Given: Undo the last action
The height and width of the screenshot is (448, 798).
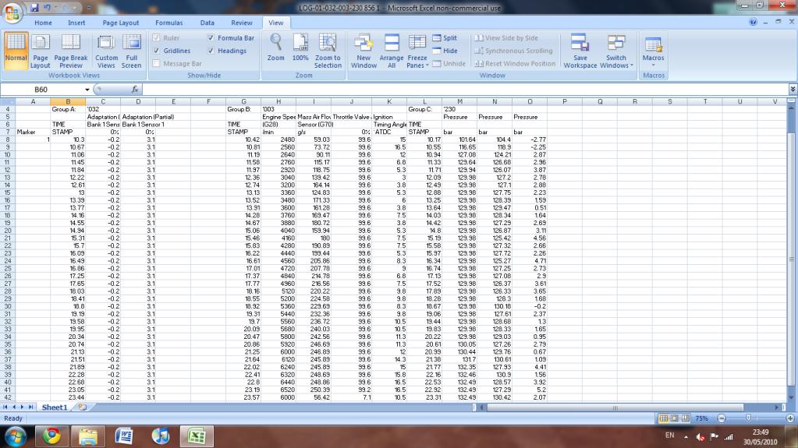Looking at the screenshot, I should 47,8.
